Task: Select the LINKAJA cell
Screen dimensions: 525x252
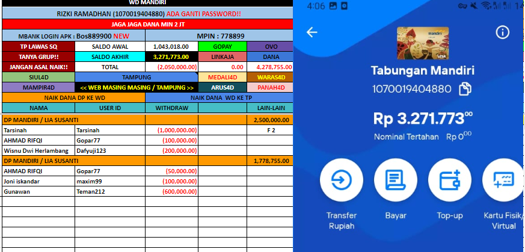Action: (223, 57)
